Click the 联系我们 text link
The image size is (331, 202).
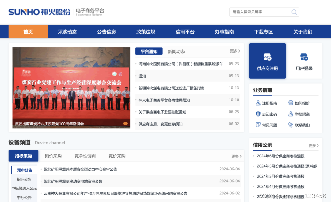pyautogui.click(x=302, y=125)
